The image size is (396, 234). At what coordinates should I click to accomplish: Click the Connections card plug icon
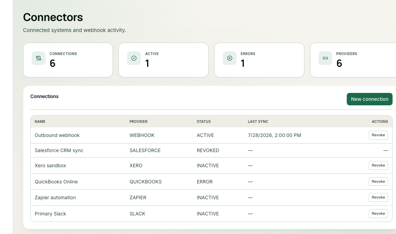[x=38, y=58]
